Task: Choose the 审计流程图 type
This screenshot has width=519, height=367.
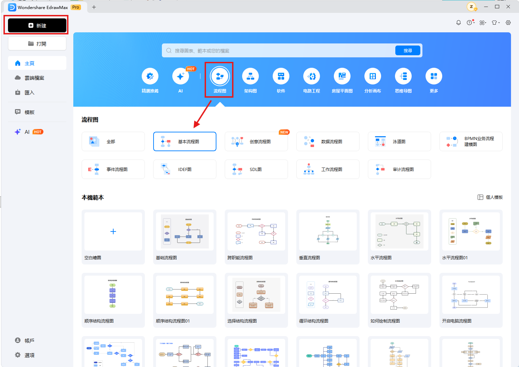Action: click(x=399, y=169)
